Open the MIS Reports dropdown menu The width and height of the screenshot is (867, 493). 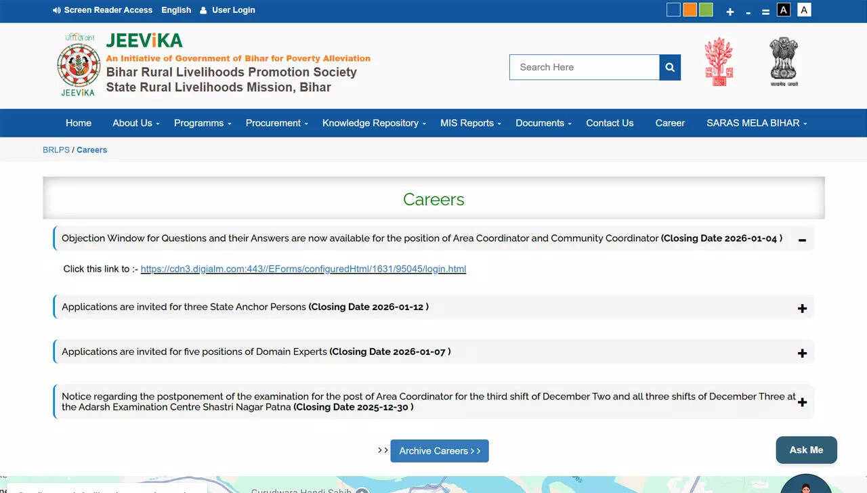click(x=470, y=123)
